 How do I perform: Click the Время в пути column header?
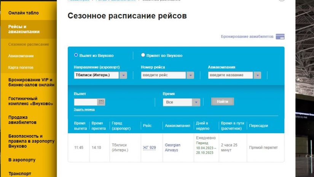233,126
